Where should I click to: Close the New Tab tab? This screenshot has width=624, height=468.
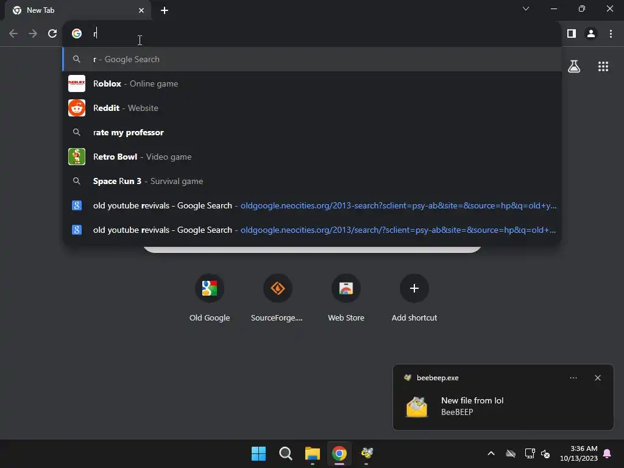pos(141,10)
